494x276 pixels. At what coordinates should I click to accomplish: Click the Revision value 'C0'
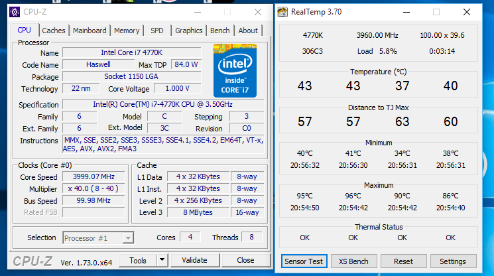coord(247,128)
